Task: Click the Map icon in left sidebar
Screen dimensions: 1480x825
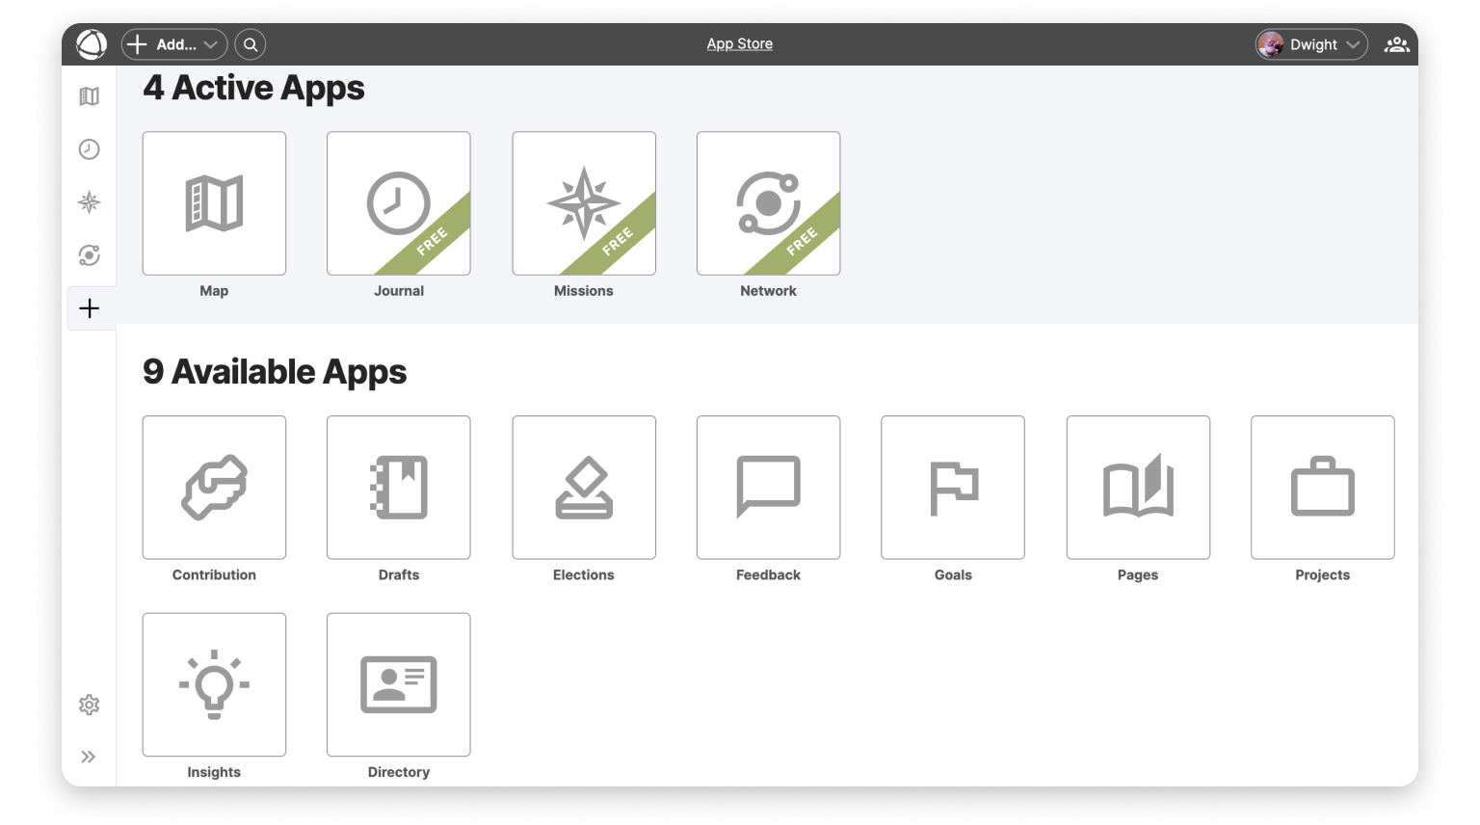Action: (90, 96)
